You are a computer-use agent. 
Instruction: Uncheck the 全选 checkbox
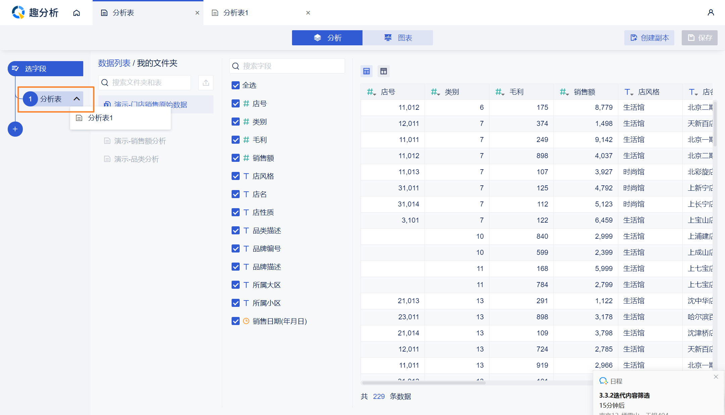[236, 85]
